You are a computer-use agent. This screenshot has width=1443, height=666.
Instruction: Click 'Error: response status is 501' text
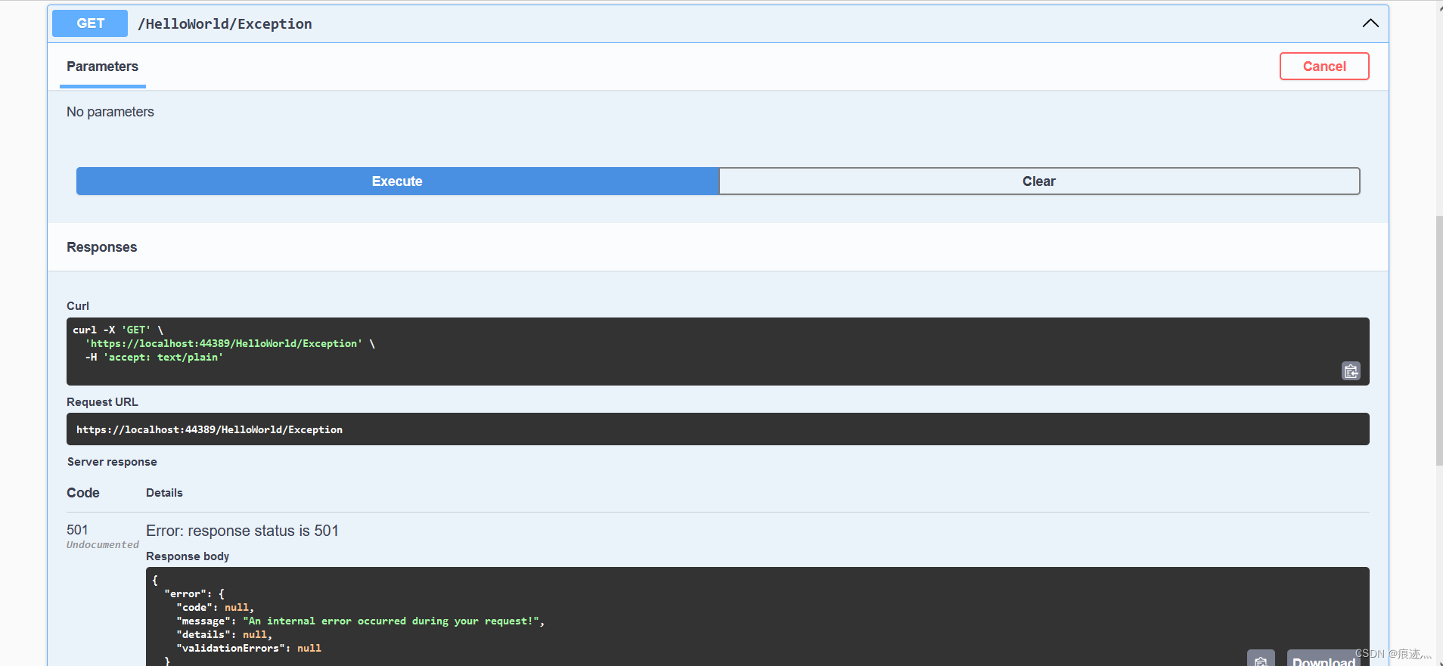click(242, 531)
